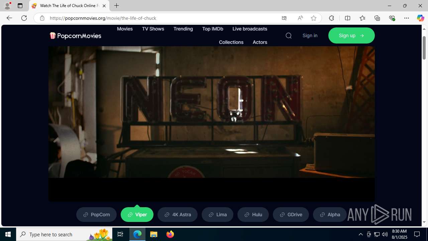Refresh the current page
The image size is (428, 241).
tap(24, 18)
